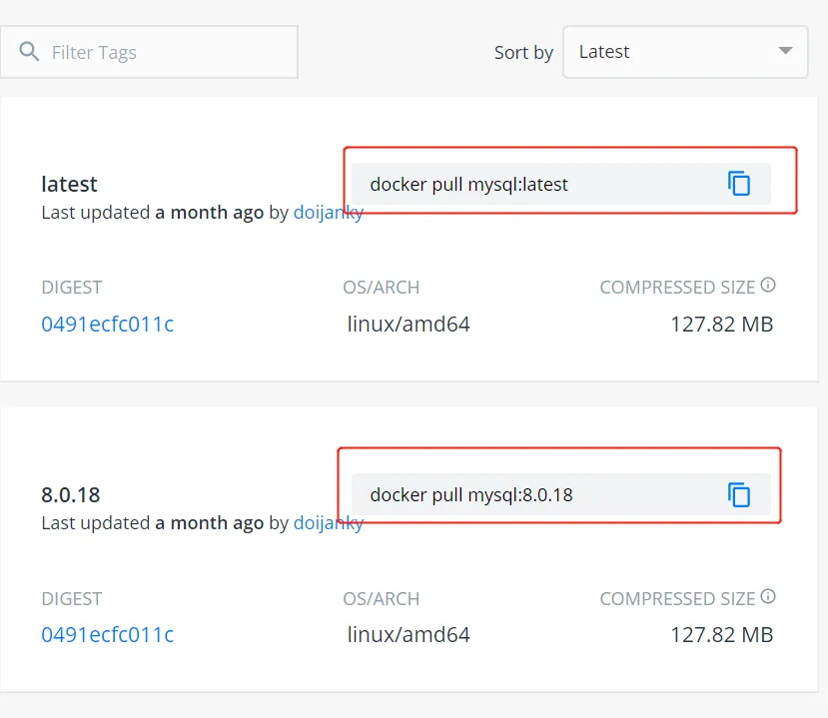828x718 pixels.
Task: Visit doijanky's profile from the latest tag
Action: pos(329,212)
